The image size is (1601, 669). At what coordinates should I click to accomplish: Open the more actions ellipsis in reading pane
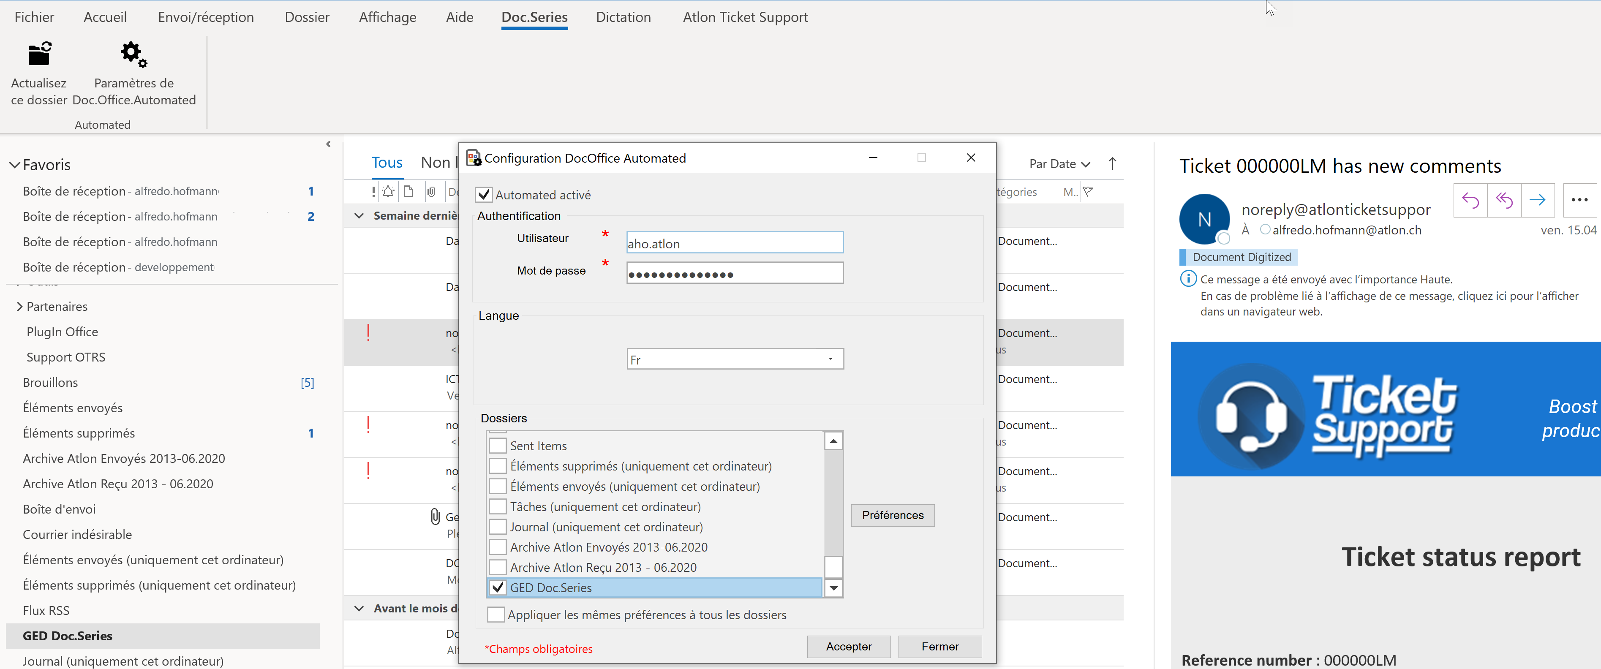(x=1579, y=200)
